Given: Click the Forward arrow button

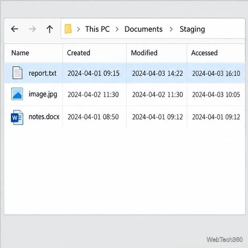Looking at the screenshot, I should click(33, 29).
